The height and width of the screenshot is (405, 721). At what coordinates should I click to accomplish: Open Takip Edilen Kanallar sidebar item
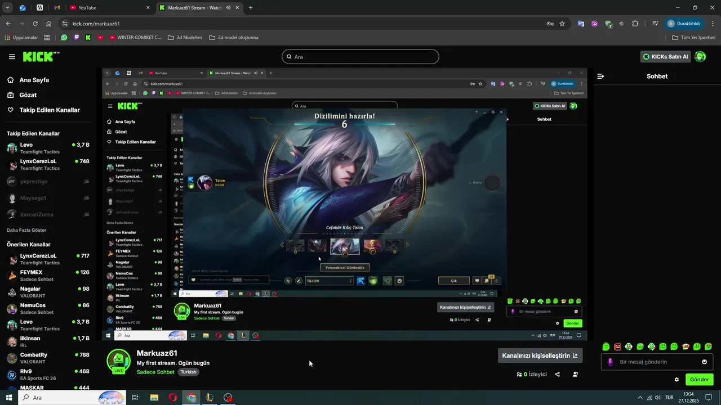point(50,110)
